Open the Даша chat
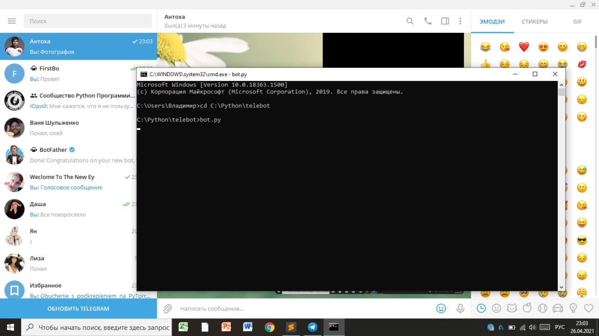 tap(78, 209)
